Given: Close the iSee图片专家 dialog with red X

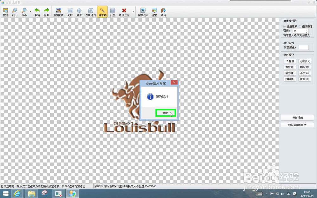Looking at the screenshot, I should [174, 82].
